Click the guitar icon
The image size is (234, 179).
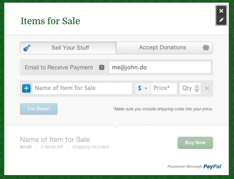click(x=28, y=48)
